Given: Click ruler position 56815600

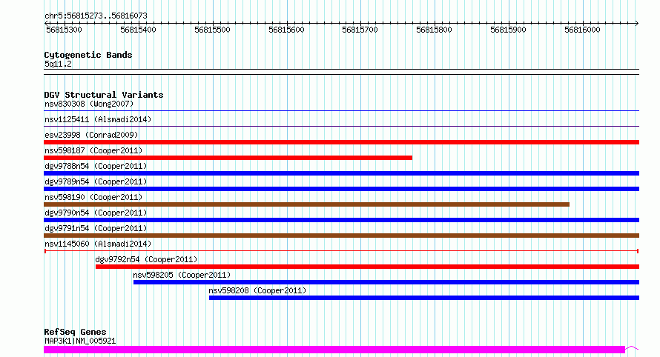Looking at the screenshot, I should pyautogui.click(x=286, y=30).
